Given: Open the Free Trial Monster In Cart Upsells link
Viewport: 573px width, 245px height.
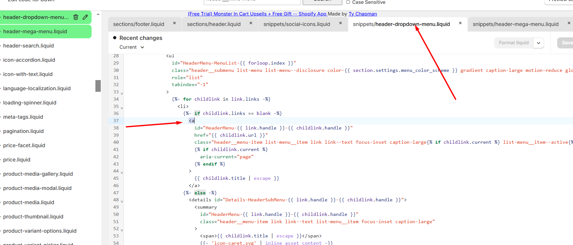Looking at the screenshot, I should 257,14.
